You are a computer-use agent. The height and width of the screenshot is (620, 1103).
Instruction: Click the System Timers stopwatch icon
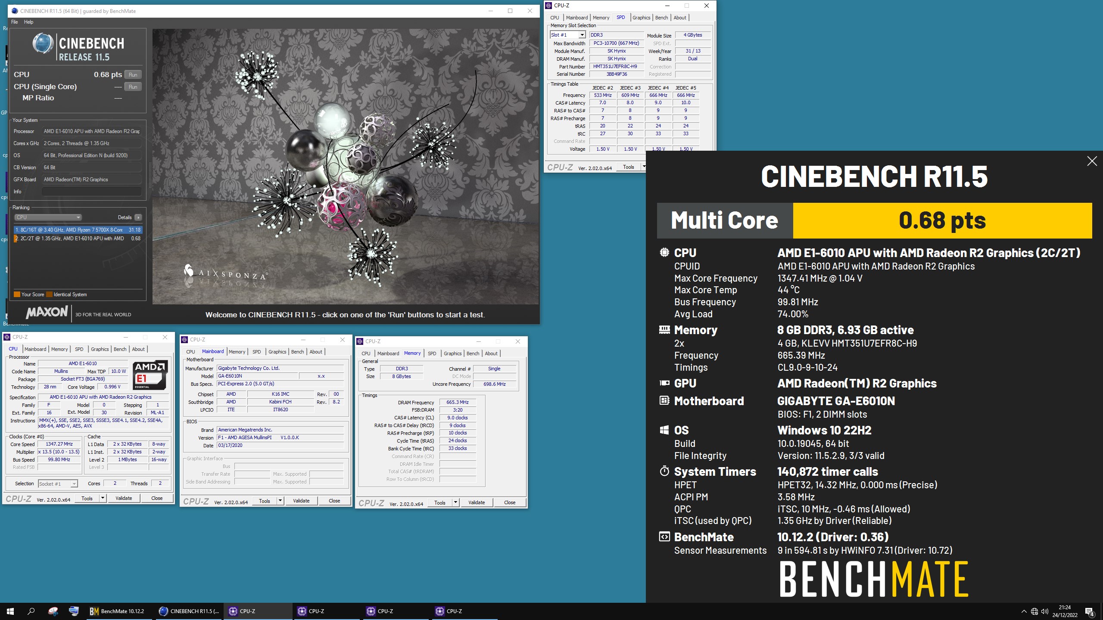(x=664, y=471)
